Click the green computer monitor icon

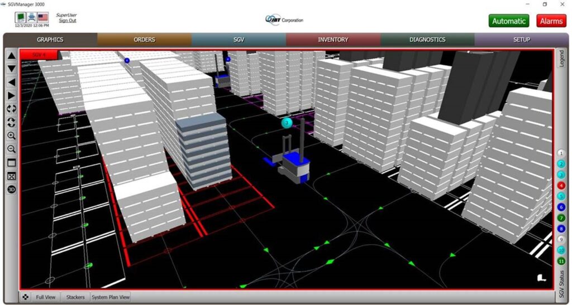click(20, 17)
